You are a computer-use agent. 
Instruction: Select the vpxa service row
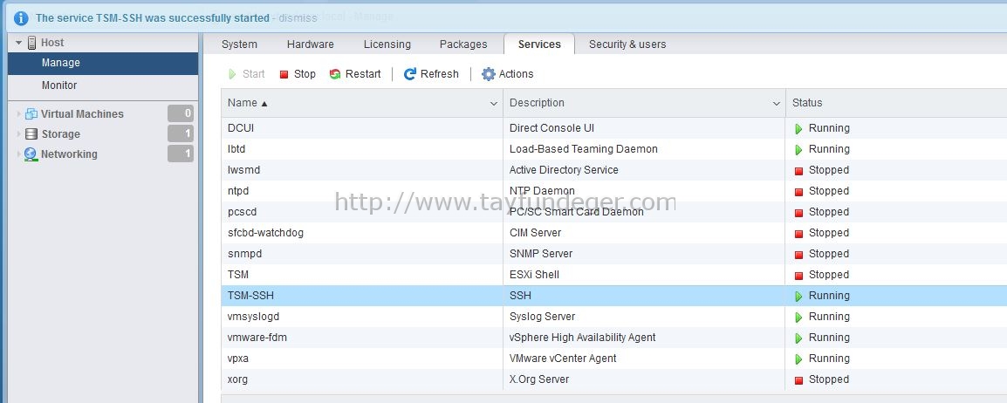(614, 359)
